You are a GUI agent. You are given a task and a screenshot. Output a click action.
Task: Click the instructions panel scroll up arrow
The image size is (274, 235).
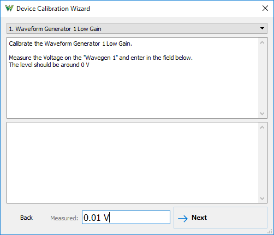[262, 42]
